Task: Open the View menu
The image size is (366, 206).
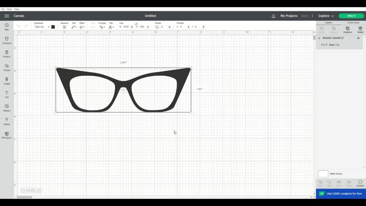Action: coord(9,9)
